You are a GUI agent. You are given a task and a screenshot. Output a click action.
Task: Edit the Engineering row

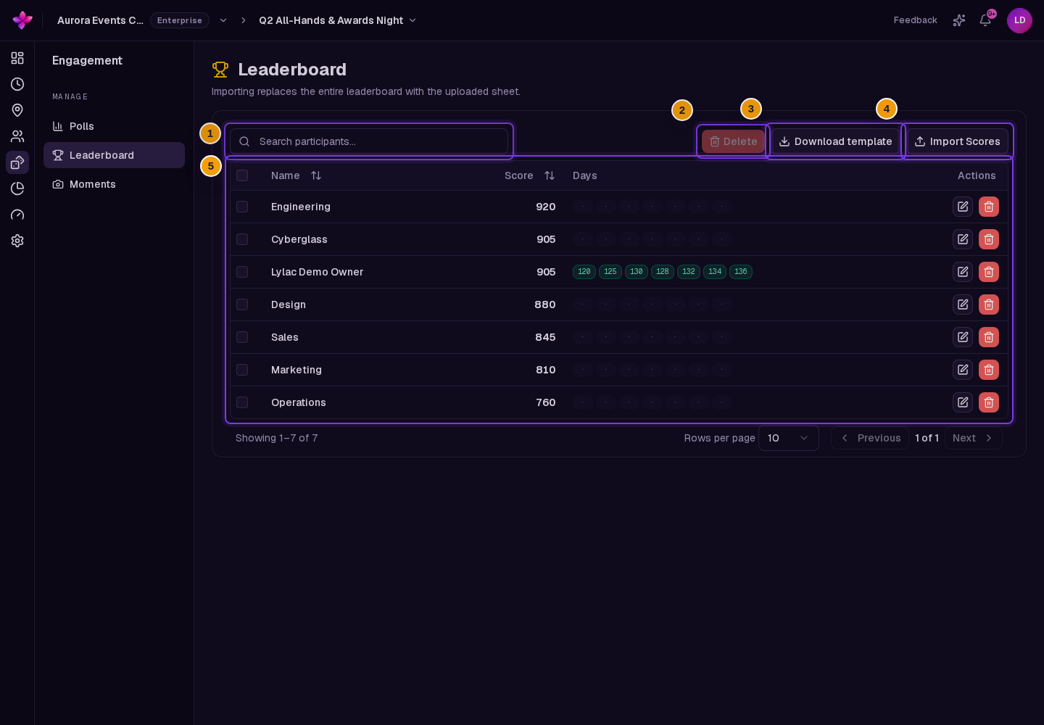(963, 207)
